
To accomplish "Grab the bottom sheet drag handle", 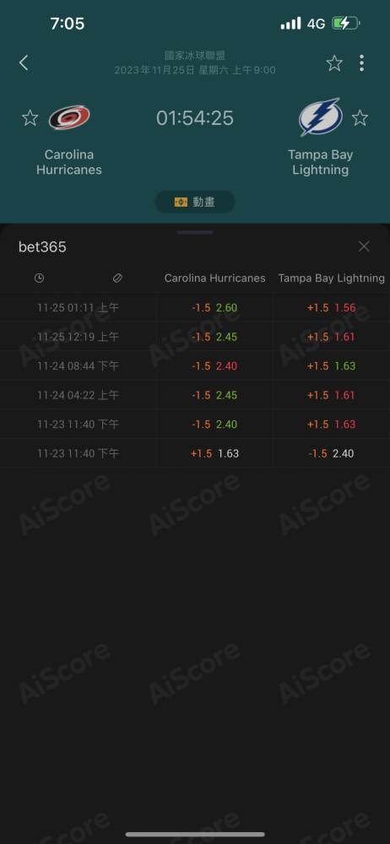I will [x=195, y=233].
